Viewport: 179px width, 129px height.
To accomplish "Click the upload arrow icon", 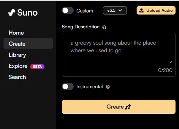I will click(x=141, y=10).
